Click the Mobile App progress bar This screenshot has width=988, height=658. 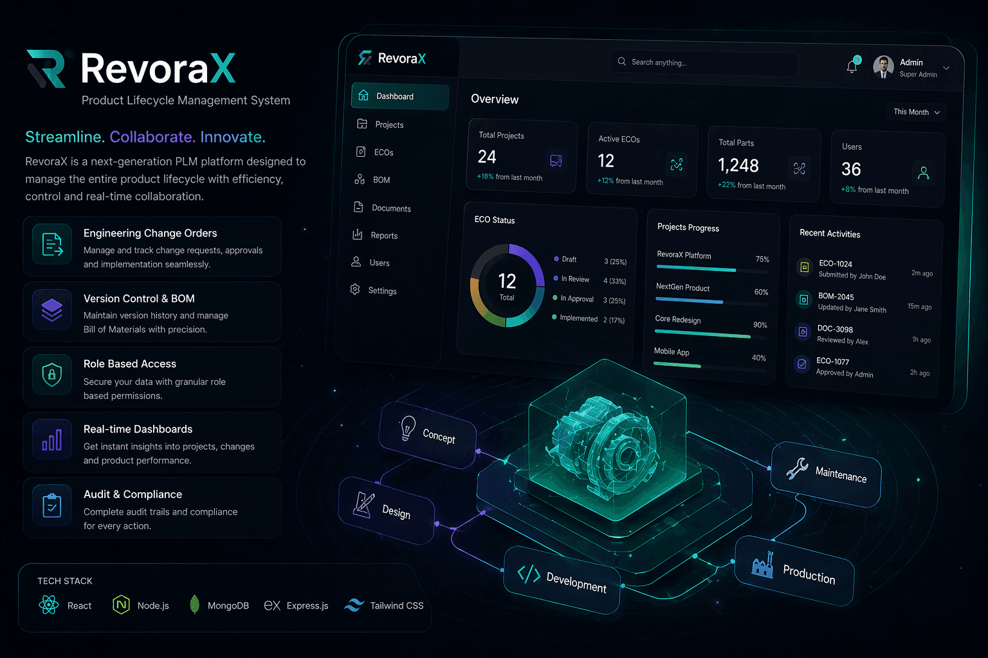click(x=709, y=366)
